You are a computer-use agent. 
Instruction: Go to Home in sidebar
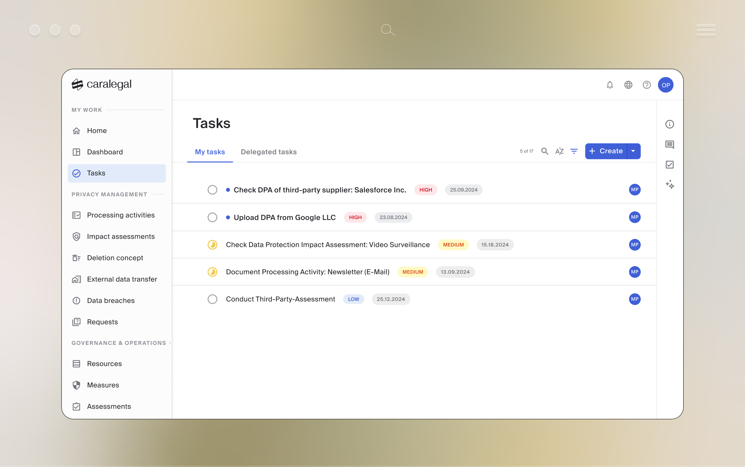[x=116, y=131]
